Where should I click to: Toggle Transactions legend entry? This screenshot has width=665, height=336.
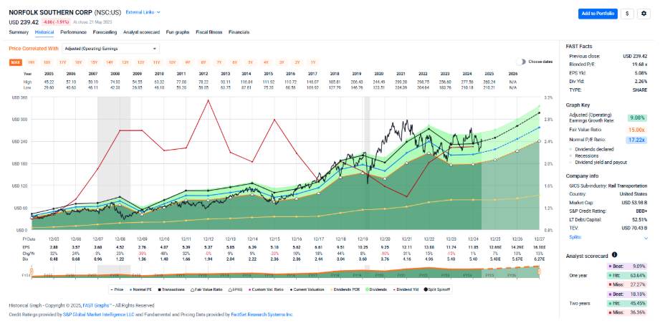point(171,289)
